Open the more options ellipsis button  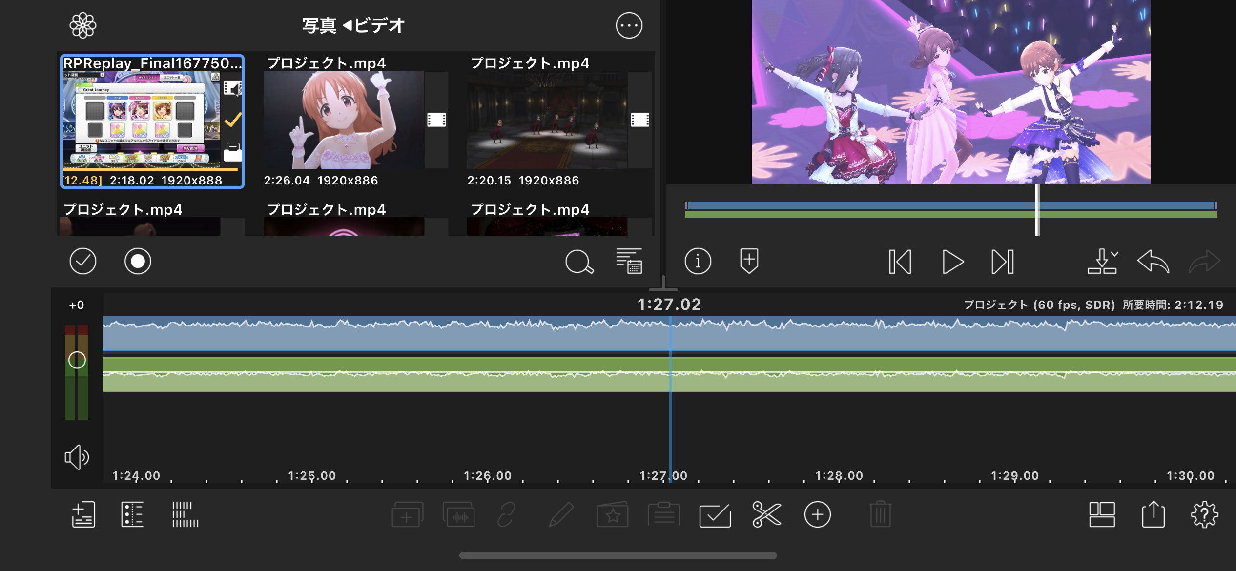(629, 25)
